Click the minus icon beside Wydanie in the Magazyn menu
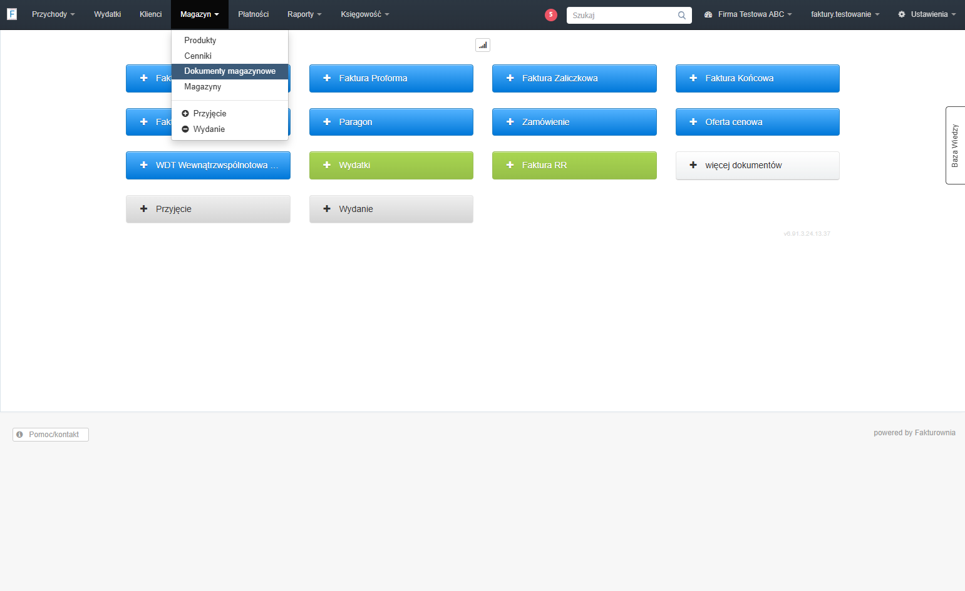This screenshot has height=591, width=965. click(185, 129)
